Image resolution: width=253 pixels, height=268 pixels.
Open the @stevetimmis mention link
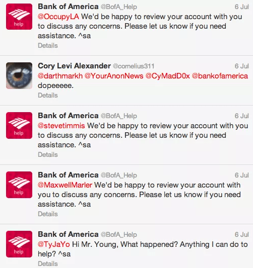coord(61,126)
